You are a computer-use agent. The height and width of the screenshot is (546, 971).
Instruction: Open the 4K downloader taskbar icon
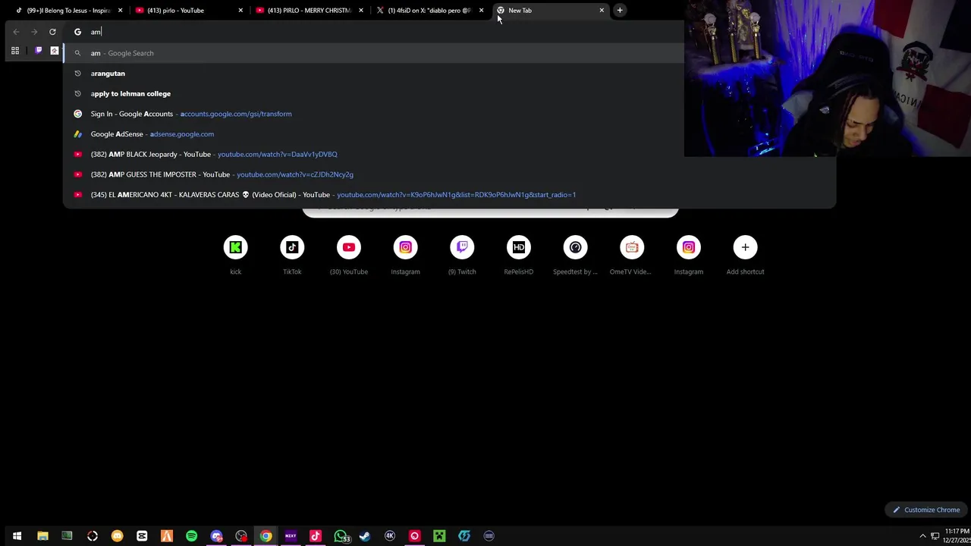click(x=390, y=536)
